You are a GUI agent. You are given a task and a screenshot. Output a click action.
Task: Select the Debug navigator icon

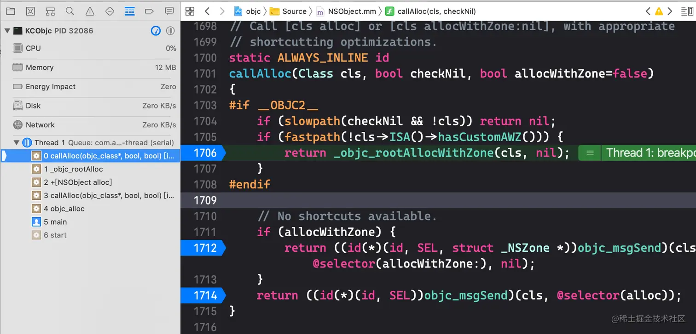point(129,11)
